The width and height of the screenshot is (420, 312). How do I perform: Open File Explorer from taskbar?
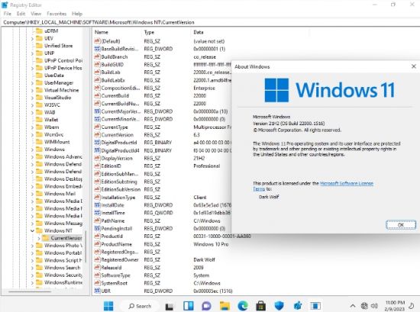point(225,306)
